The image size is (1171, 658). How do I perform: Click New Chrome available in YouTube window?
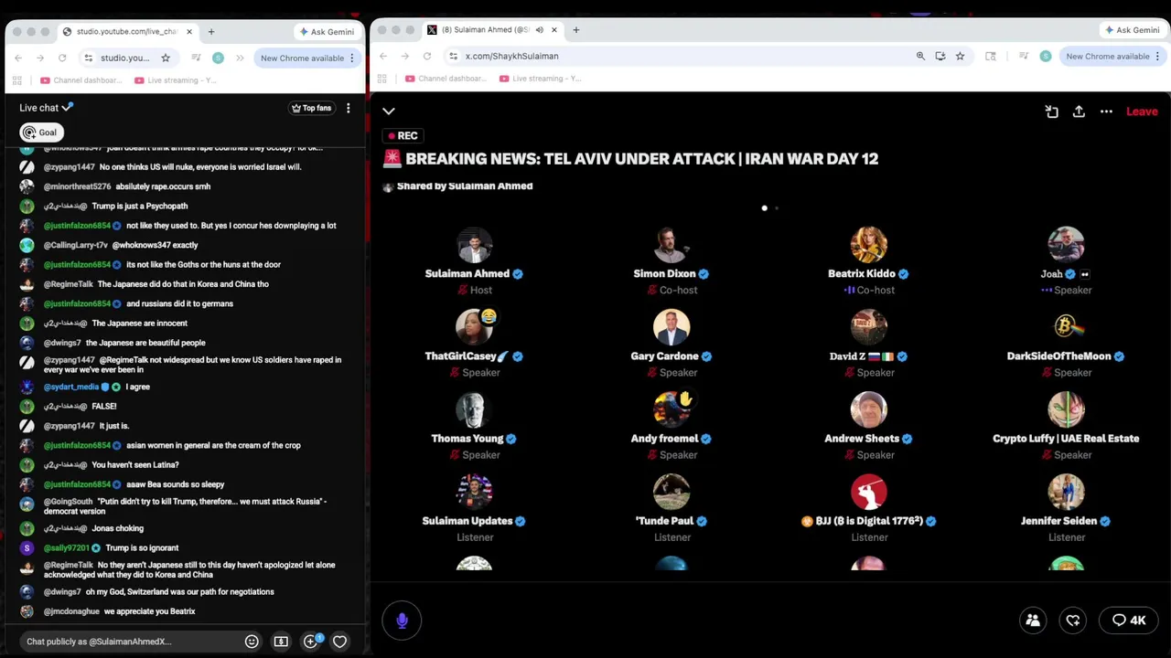[301, 58]
